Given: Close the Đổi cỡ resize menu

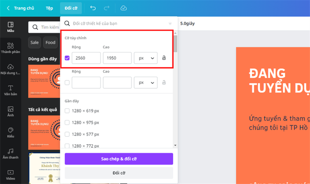Looking at the screenshot, I should 71,8.
